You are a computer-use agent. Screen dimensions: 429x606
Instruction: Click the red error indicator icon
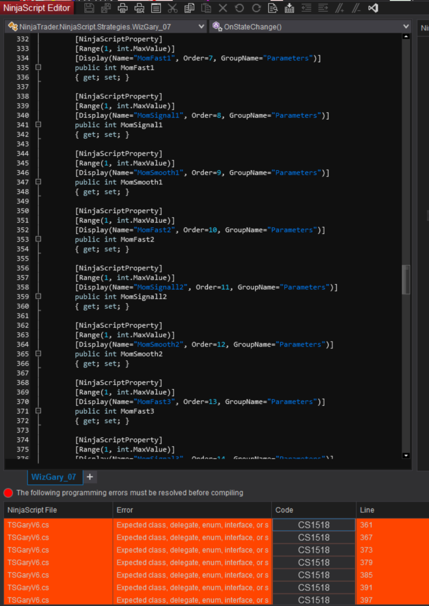pos(8,493)
